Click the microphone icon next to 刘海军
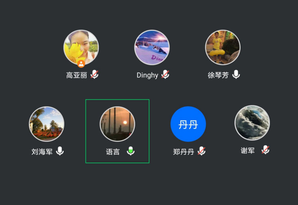The image size is (298, 205). [60, 151]
